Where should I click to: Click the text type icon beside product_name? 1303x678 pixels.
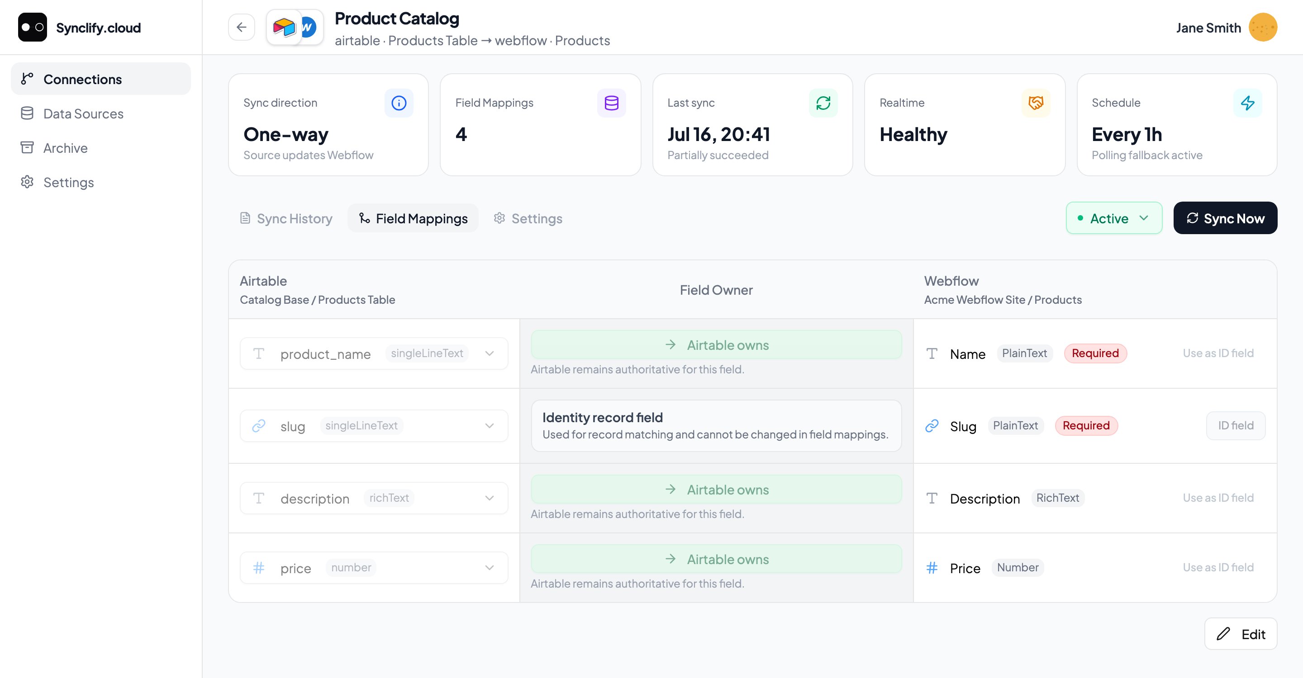258,353
